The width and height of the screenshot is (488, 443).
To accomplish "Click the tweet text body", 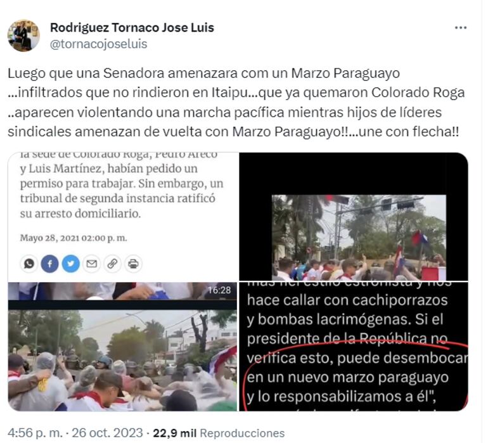I will [236, 103].
